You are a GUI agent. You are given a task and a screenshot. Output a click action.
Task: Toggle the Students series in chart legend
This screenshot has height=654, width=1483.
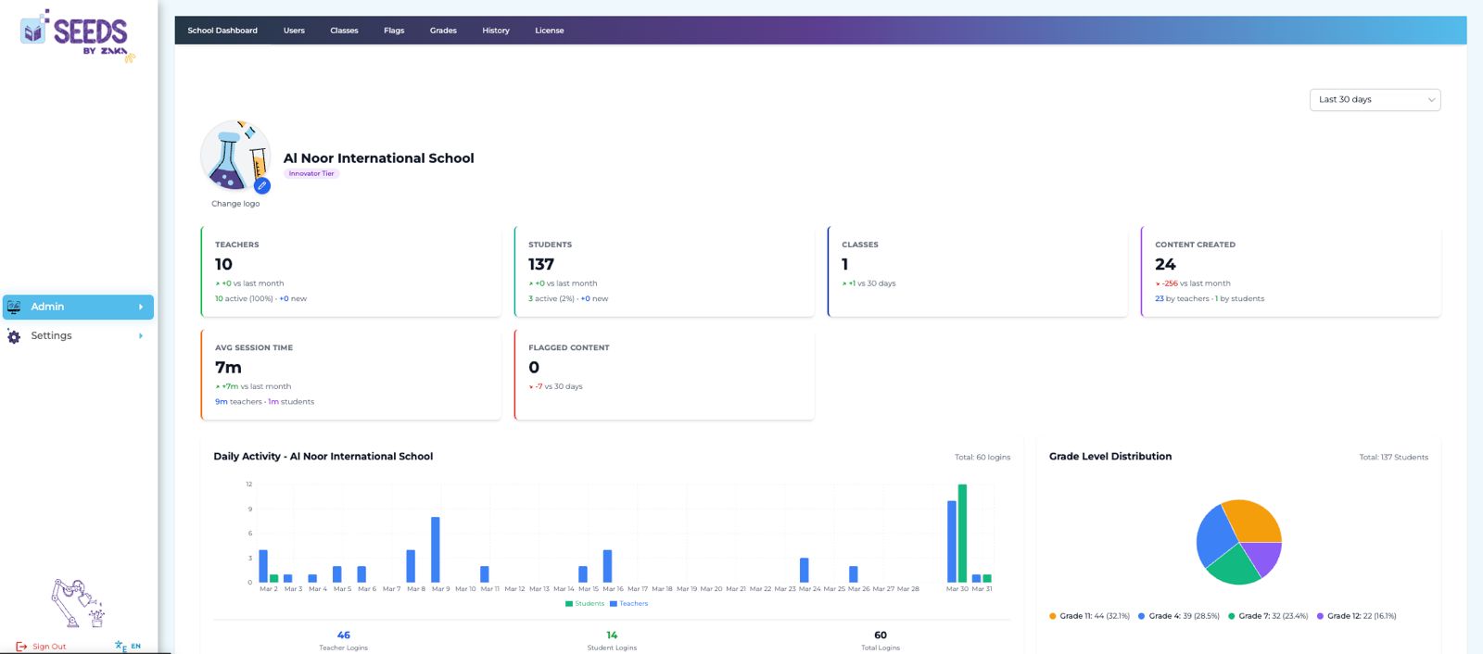click(584, 604)
